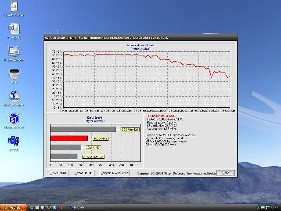The height and width of the screenshot is (211, 281).
Task: Click the ST3320620AS 3.AAK drive name
Action: pos(160,116)
